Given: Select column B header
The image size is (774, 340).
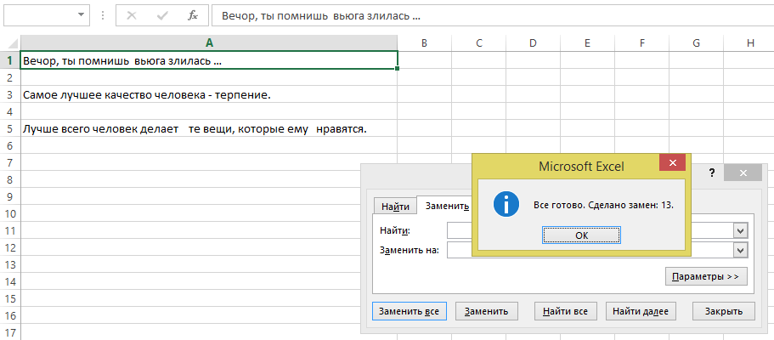Looking at the screenshot, I should pos(424,43).
